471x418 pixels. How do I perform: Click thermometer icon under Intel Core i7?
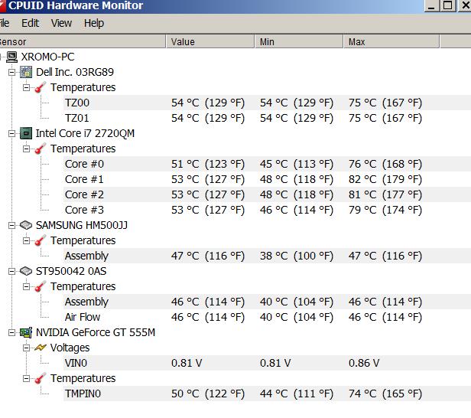pyautogui.click(x=41, y=149)
